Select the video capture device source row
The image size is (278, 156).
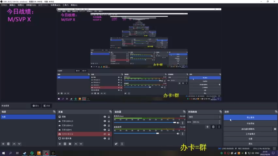pyautogui.click(x=84, y=134)
